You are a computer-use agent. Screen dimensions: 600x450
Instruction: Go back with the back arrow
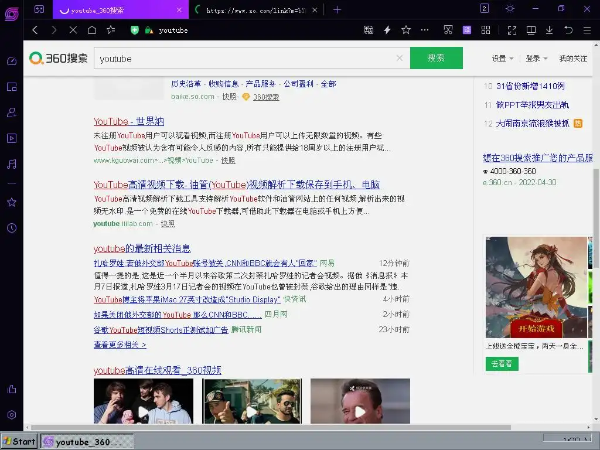pos(35,30)
